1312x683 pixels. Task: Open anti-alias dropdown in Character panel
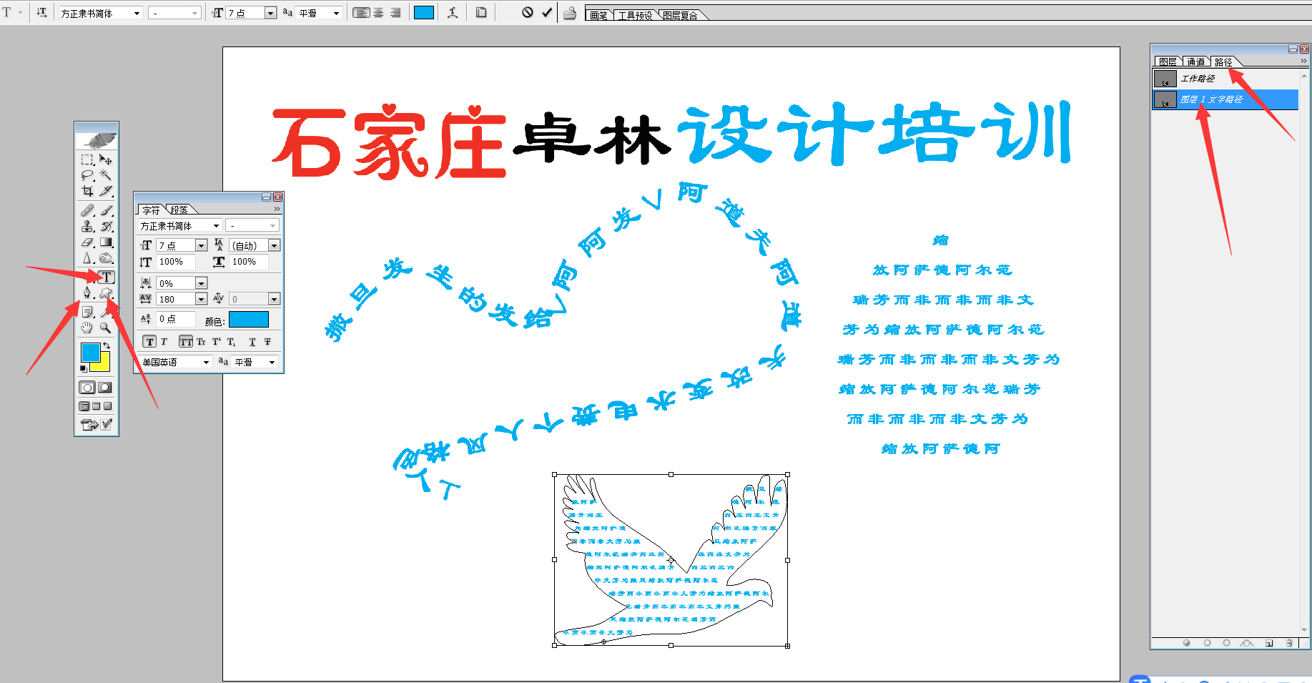(272, 362)
